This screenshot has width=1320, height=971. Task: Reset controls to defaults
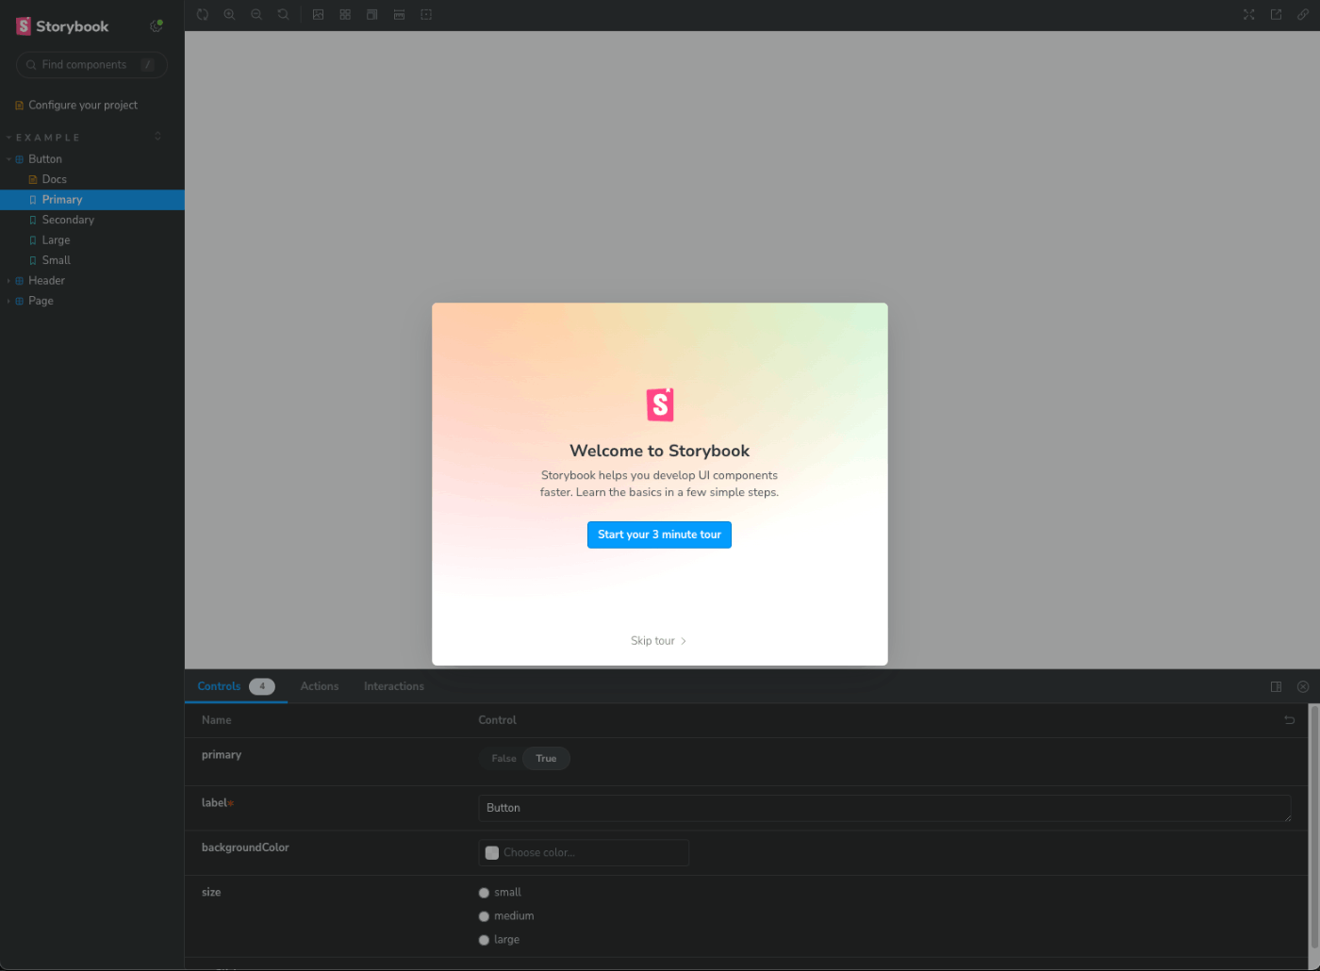(1289, 720)
